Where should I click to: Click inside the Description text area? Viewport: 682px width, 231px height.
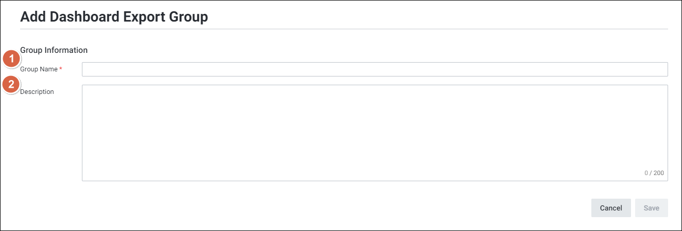pos(374,132)
